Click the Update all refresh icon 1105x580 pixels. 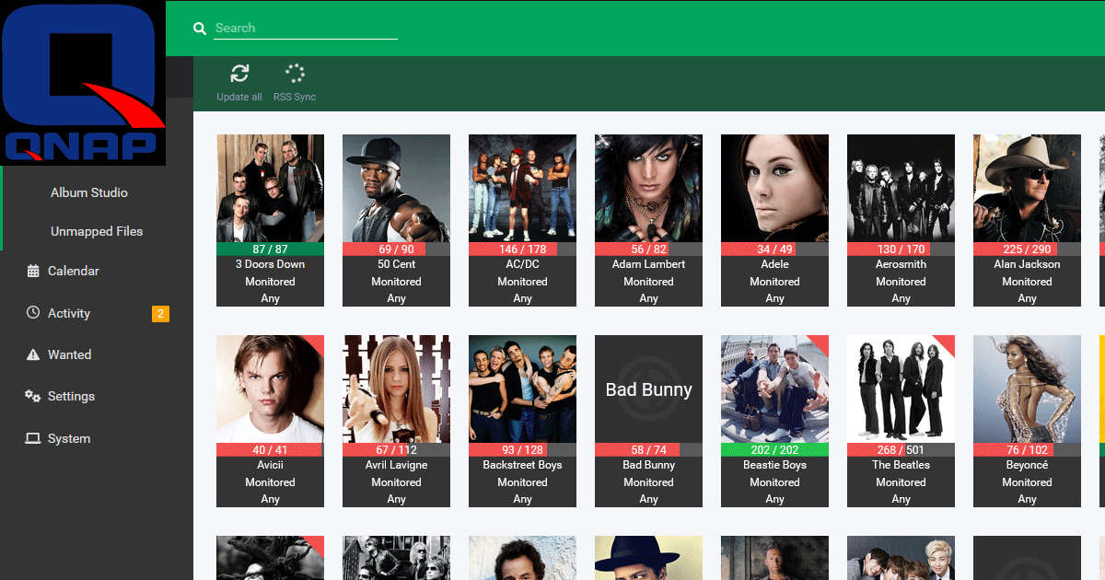(239, 75)
